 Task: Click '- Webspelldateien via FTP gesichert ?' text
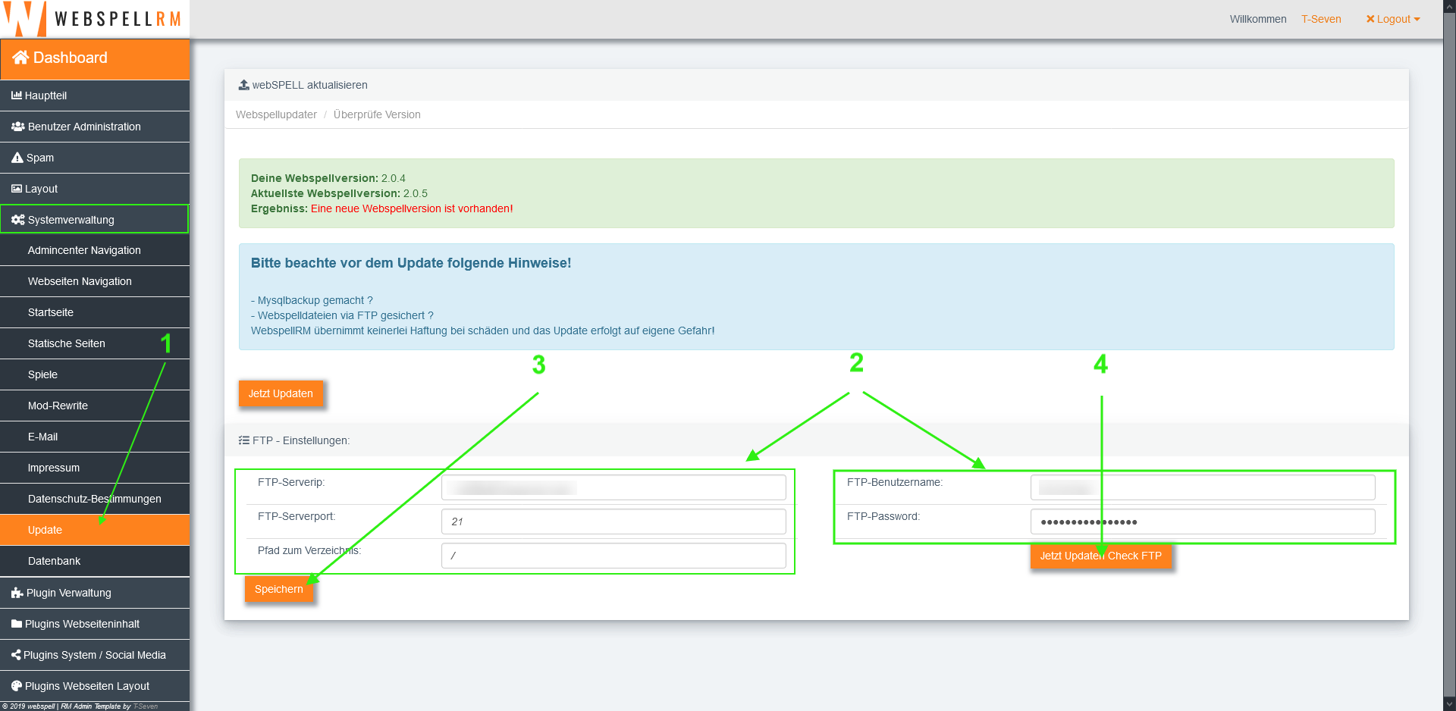click(x=342, y=315)
